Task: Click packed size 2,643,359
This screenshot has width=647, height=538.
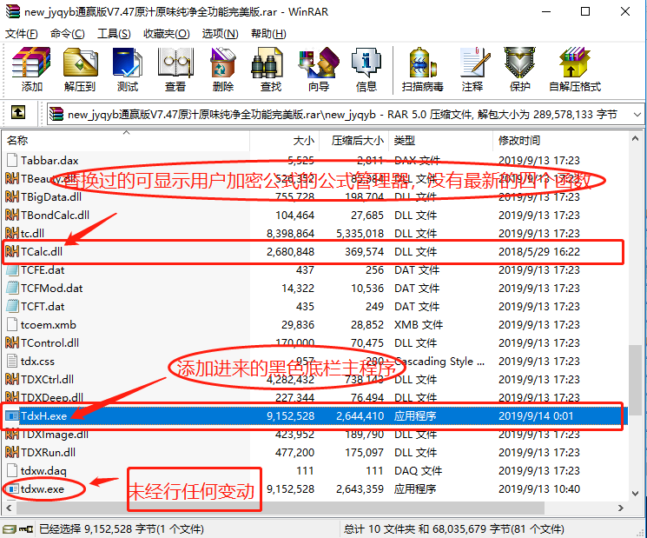Action: pyautogui.click(x=360, y=488)
